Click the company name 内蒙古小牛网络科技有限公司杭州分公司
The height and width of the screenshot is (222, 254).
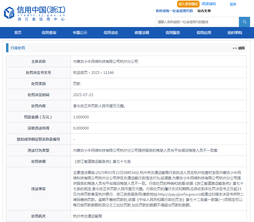[106, 61]
